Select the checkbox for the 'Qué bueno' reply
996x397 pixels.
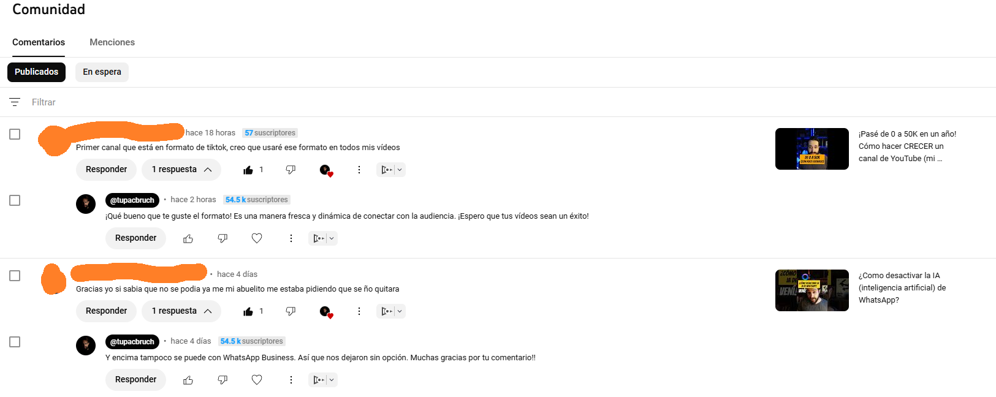15,200
